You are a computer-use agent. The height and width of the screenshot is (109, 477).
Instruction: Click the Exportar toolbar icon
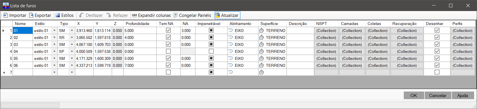pyautogui.click(x=31, y=15)
